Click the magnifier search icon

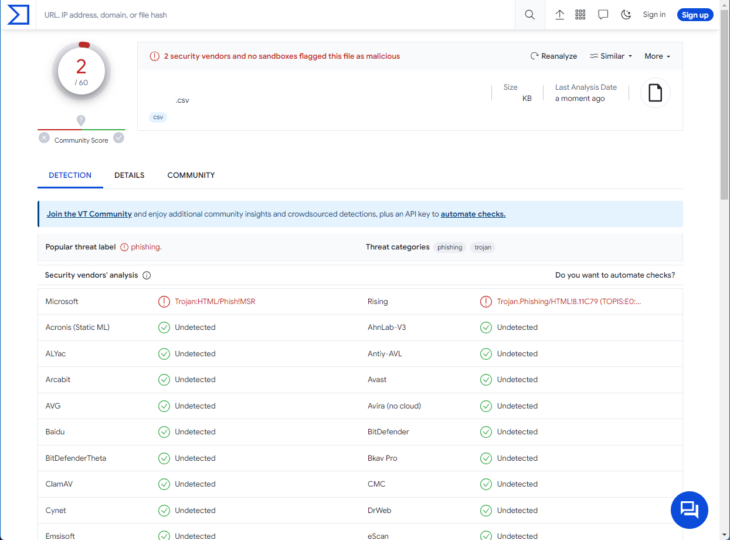(x=530, y=15)
